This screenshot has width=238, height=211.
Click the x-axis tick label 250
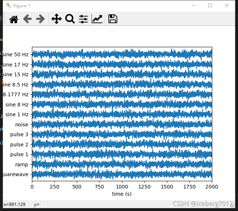point(54,187)
